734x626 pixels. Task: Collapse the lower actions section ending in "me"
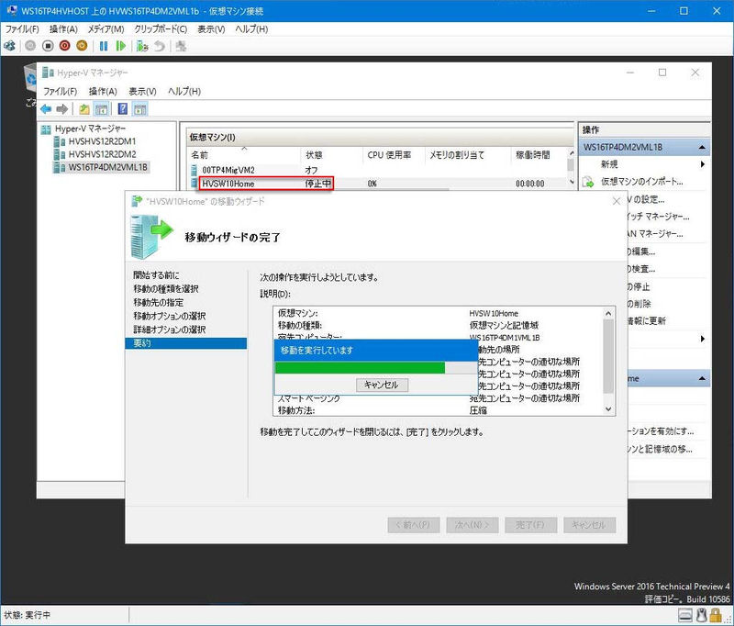click(702, 378)
